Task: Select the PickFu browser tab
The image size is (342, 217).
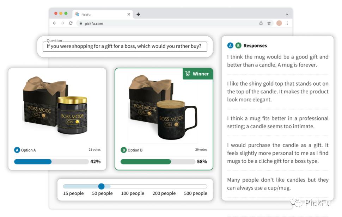Action: (x=103, y=14)
